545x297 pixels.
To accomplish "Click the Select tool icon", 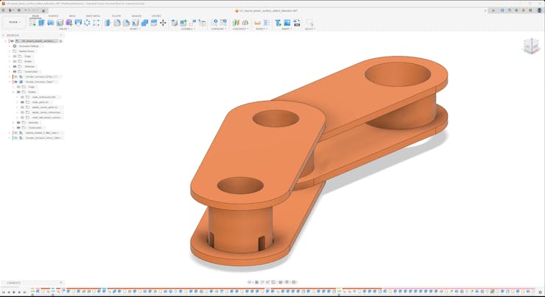I will click(309, 23).
